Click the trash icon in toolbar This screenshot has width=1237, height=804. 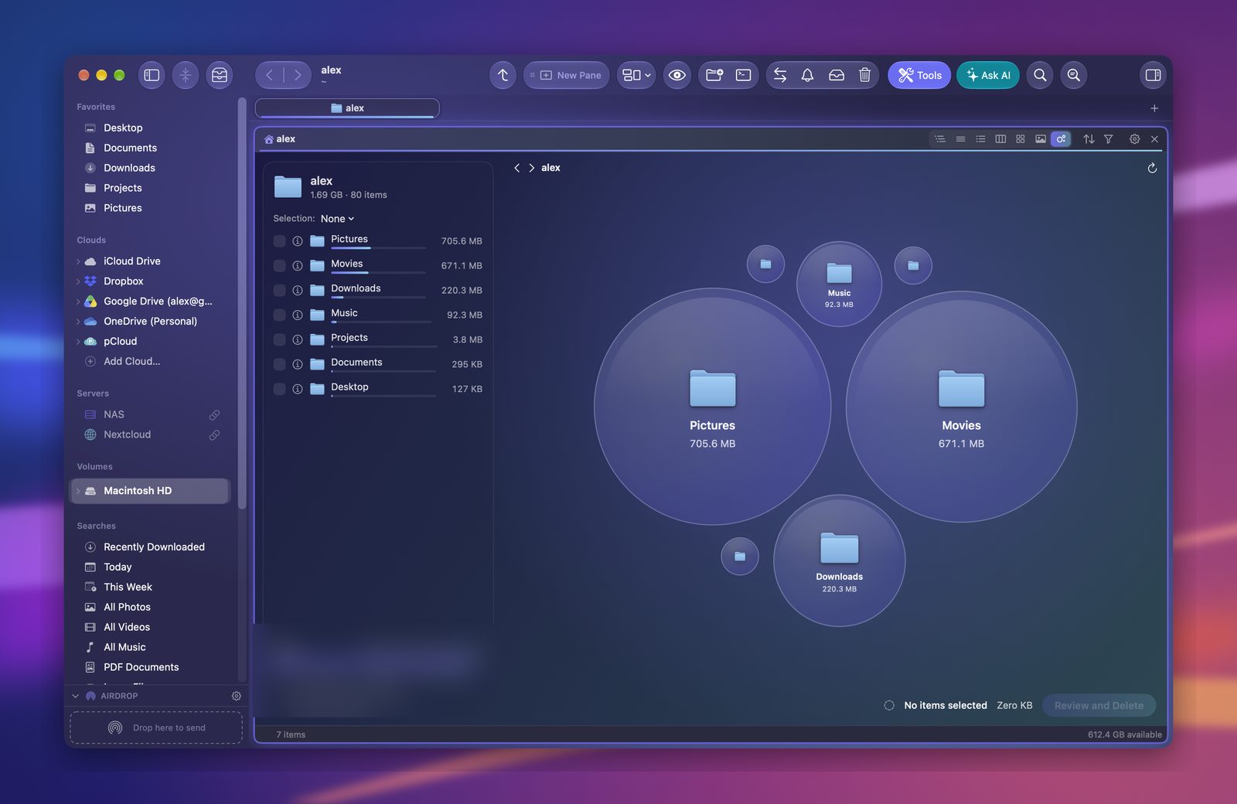click(864, 75)
